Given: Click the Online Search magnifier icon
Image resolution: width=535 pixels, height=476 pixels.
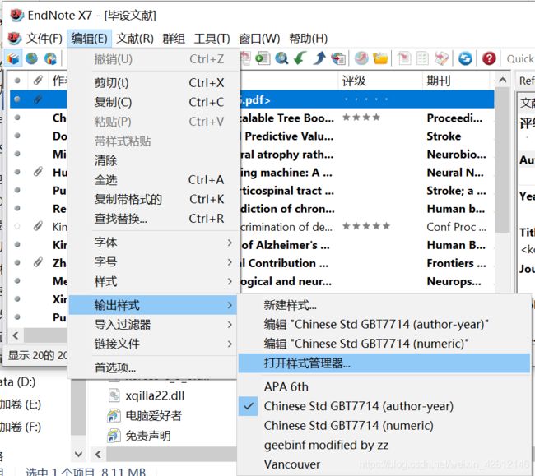Looking at the screenshot, I should [x=281, y=58].
